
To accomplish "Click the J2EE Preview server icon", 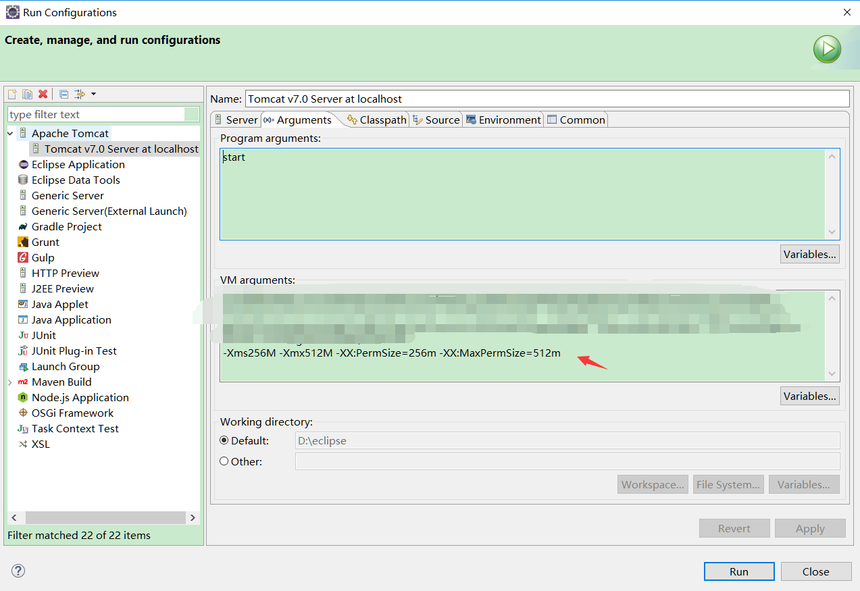I will 23,289.
